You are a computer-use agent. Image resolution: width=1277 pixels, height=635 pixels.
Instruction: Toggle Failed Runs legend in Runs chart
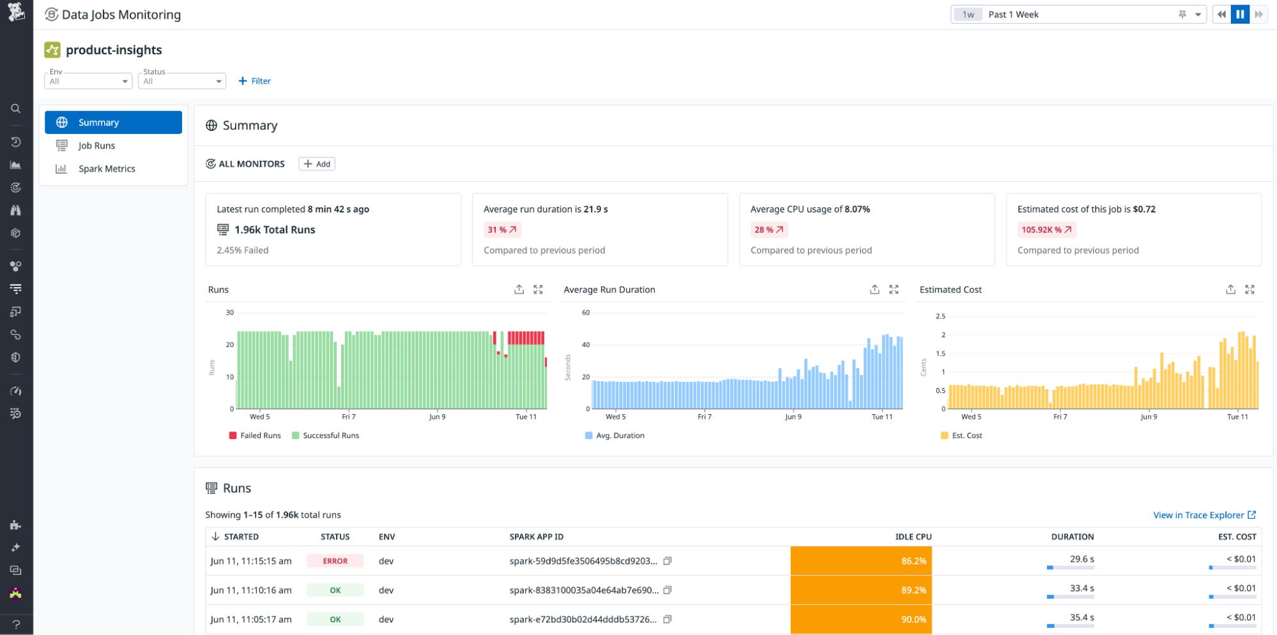click(x=255, y=435)
